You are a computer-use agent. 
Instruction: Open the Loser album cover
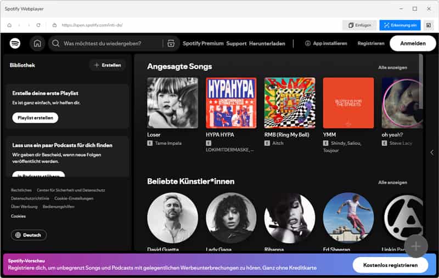coord(172,103)
